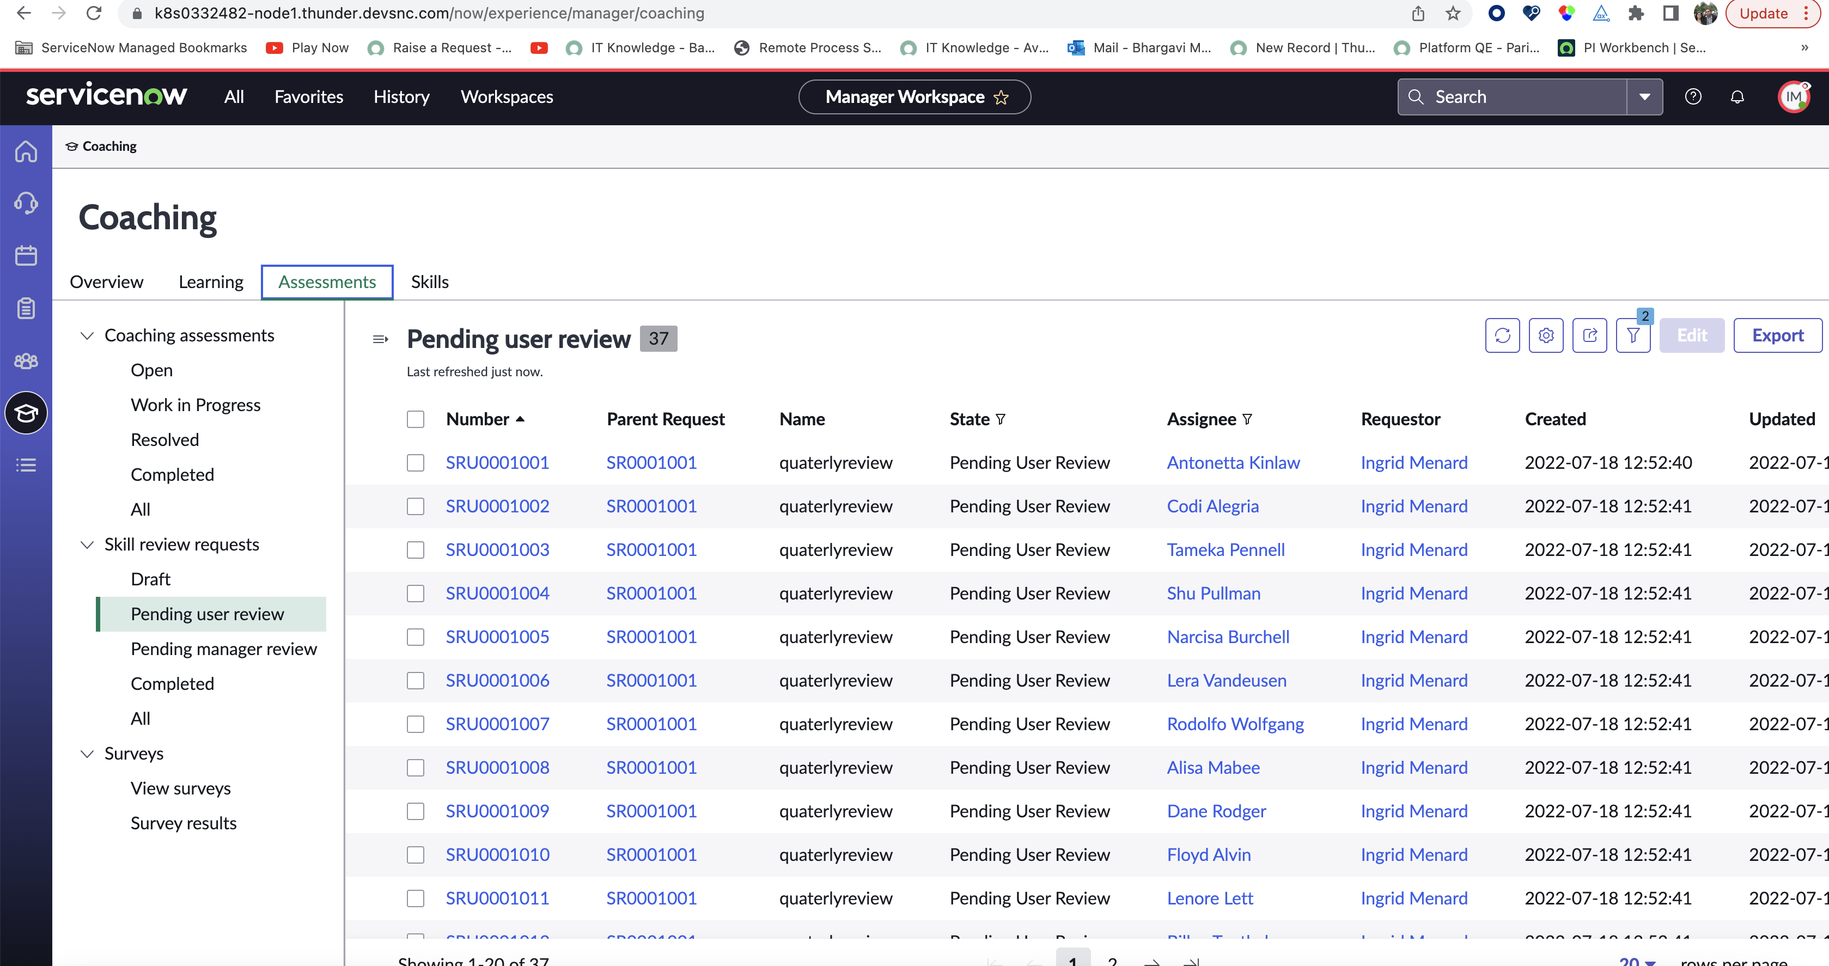Image resolution: width=1829 pixels, height=966 pixels.
Task: Open the calendar icon in sidebar
Action: tap(26, 255)
